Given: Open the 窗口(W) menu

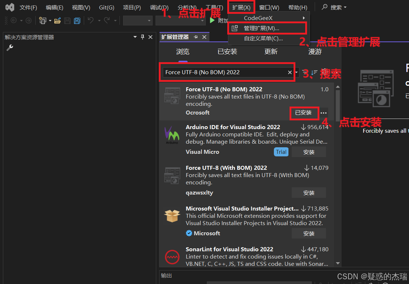Looking at the screenshot, I should (x=269, y=8).
